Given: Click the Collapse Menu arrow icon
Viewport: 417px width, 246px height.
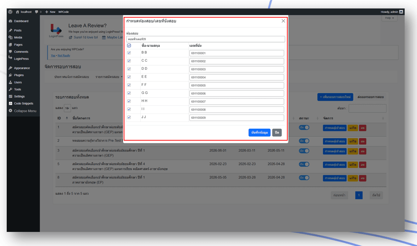Looking at the screenshot, I should [x=10, y=111].
